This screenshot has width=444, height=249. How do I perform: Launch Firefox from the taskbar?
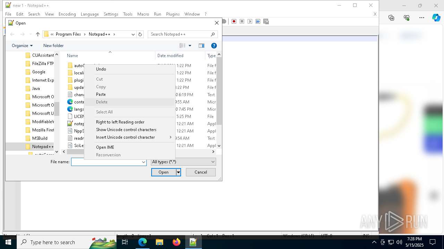[x=177, y=242]
